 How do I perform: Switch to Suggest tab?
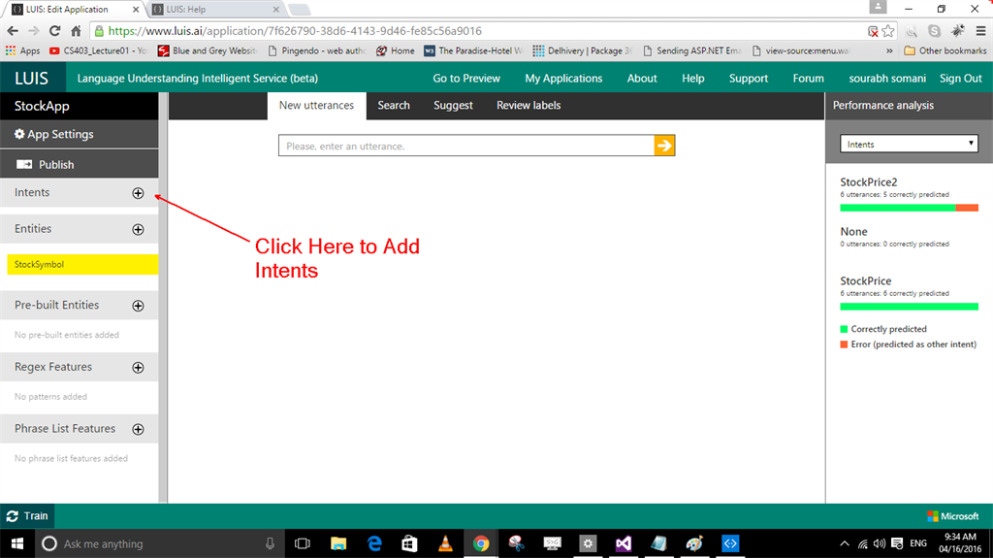pyautogui.click(x=454, y=105)
